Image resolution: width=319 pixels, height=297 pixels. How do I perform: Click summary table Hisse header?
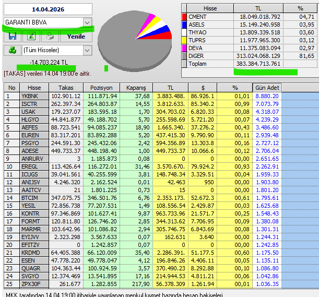coord(210,8)
